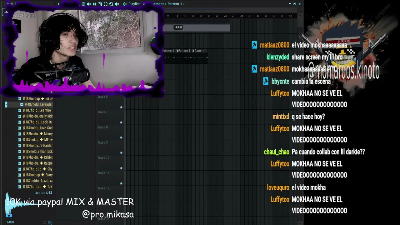Toggle the Track 6 mute LED
This screenshot has height=225, width=400.
pos(121,107)
